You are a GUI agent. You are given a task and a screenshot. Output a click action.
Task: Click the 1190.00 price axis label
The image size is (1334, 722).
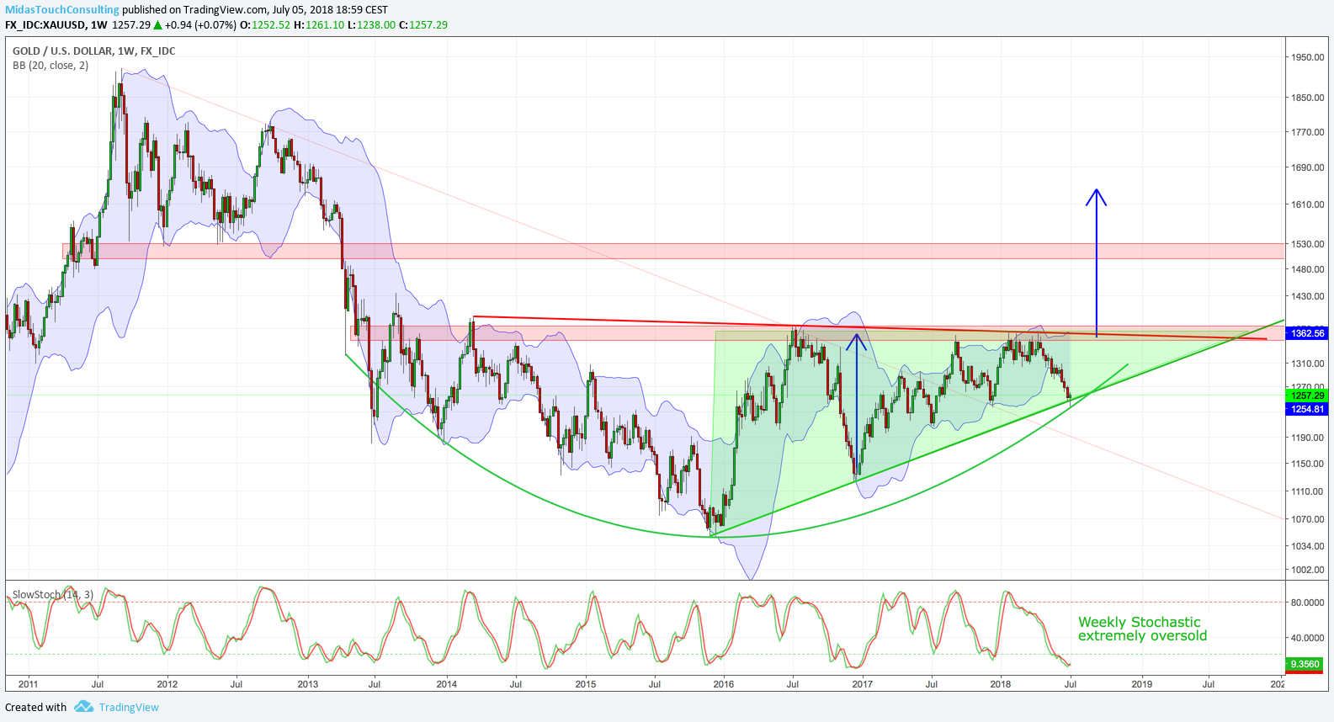coord(1307,438)
